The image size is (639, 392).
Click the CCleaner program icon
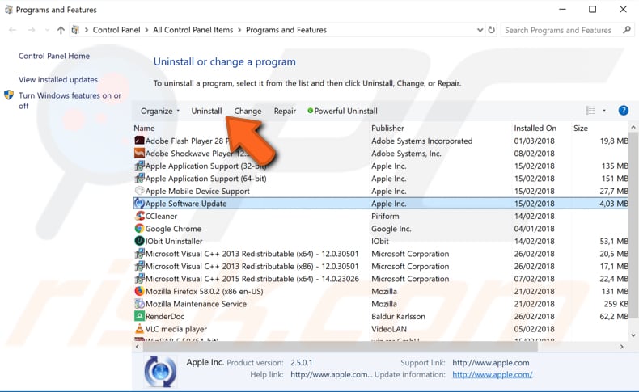point(139,216)
